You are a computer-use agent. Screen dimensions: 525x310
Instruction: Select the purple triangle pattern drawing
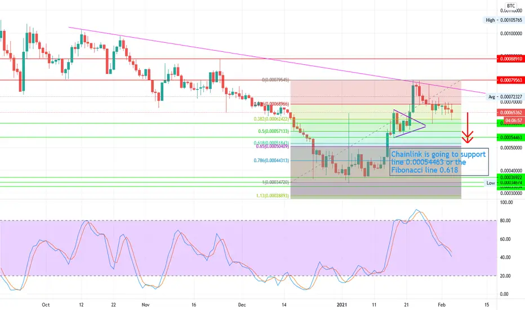pos(409,123)
